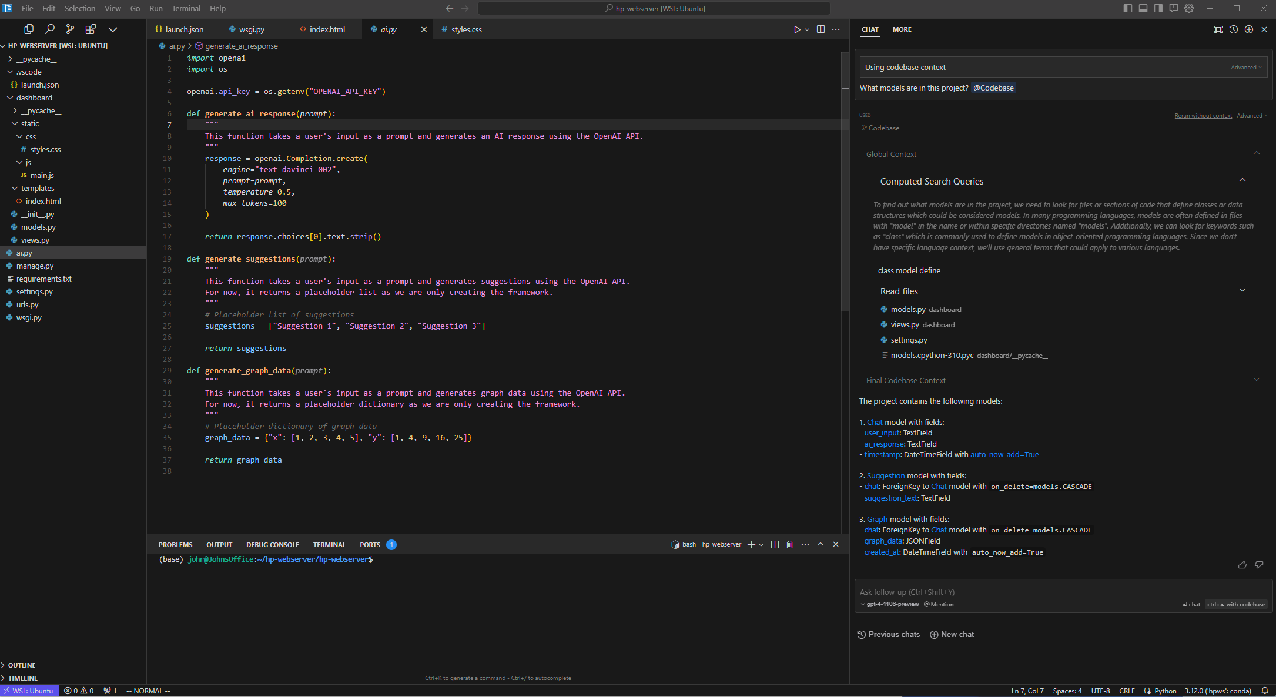Switch to the DEBUG CONSOLE tab
Viewport: 1276px width, 697px height.
[x=272, y=545]
